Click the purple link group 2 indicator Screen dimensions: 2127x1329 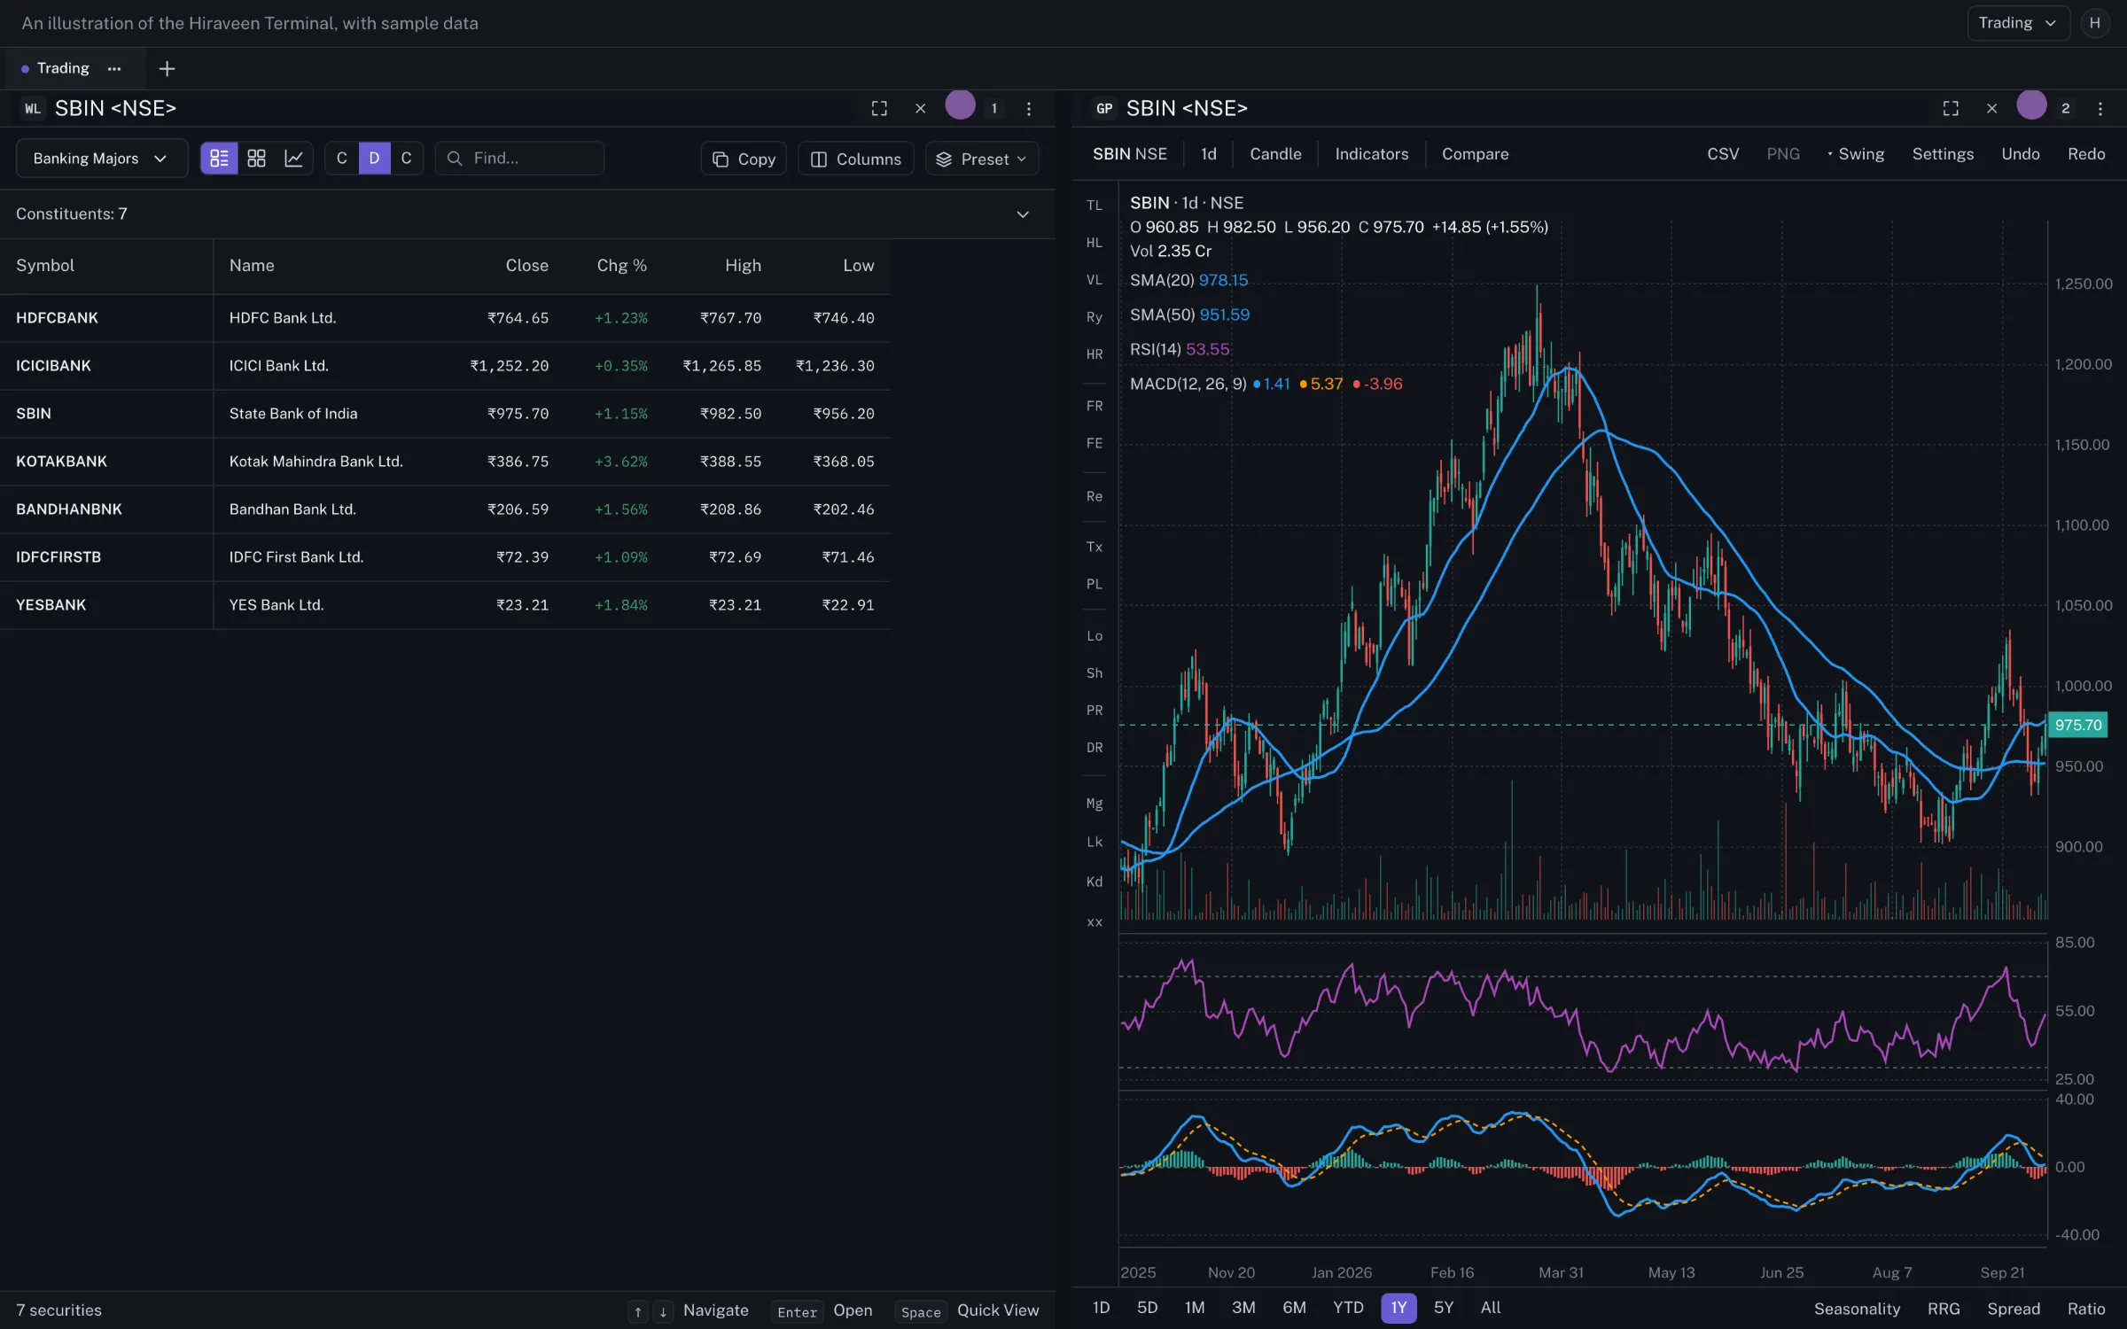click(2032, 106)
